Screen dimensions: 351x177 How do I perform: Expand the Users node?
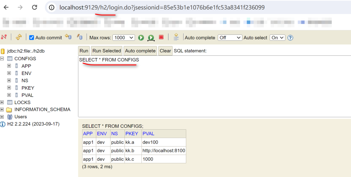coord(2,117)
